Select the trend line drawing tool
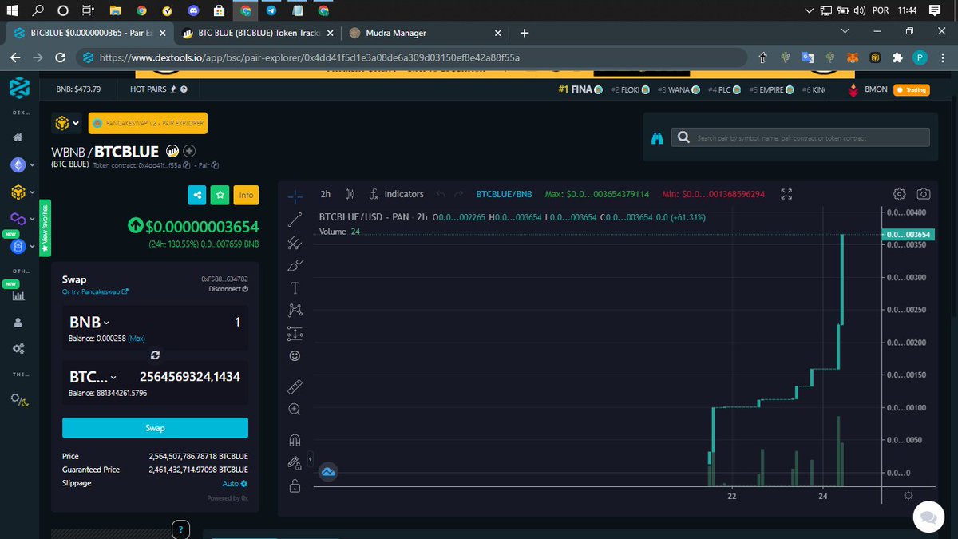This screenshot has height=539, width=958. 295,219
